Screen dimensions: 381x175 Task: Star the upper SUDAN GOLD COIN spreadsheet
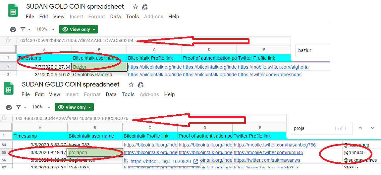coord(136,7)
